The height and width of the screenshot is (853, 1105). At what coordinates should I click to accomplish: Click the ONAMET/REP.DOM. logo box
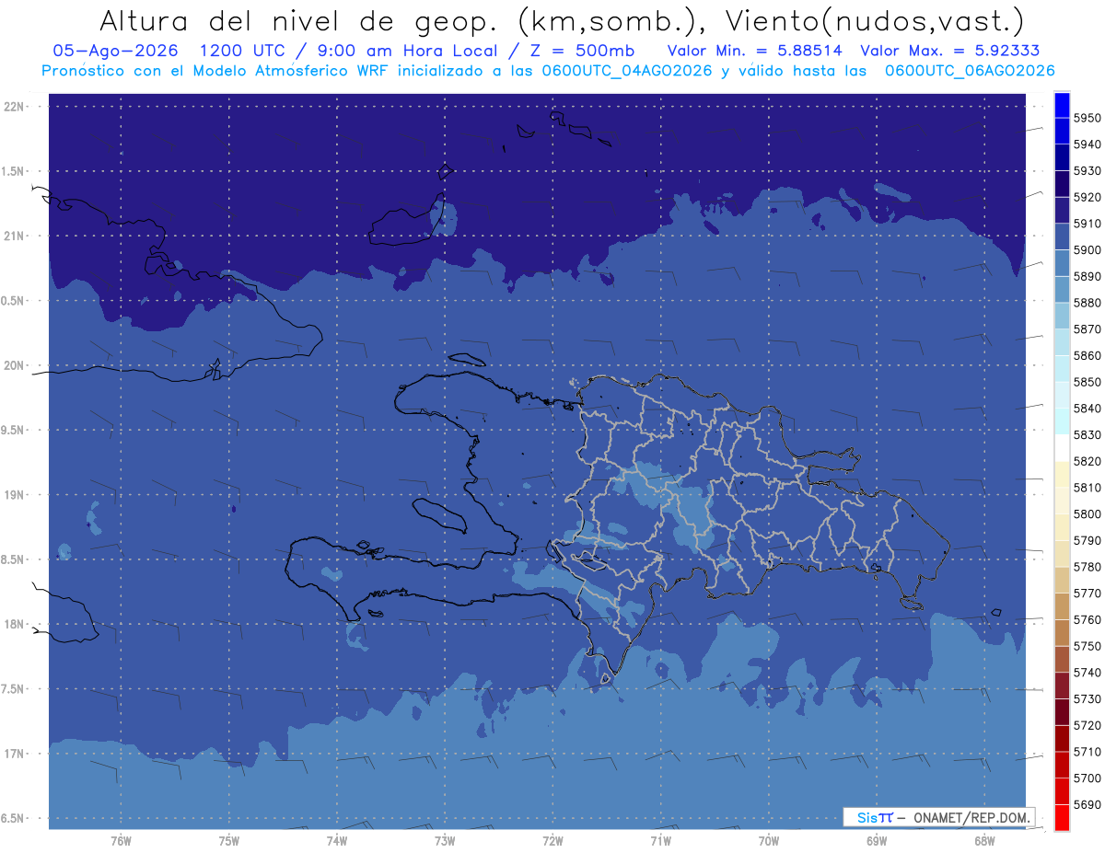click(938, 817)
